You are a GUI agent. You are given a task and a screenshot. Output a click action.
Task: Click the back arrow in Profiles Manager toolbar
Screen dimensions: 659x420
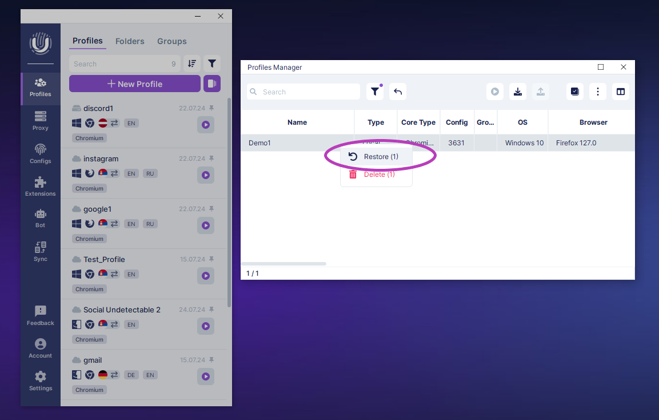pos(398,92)
